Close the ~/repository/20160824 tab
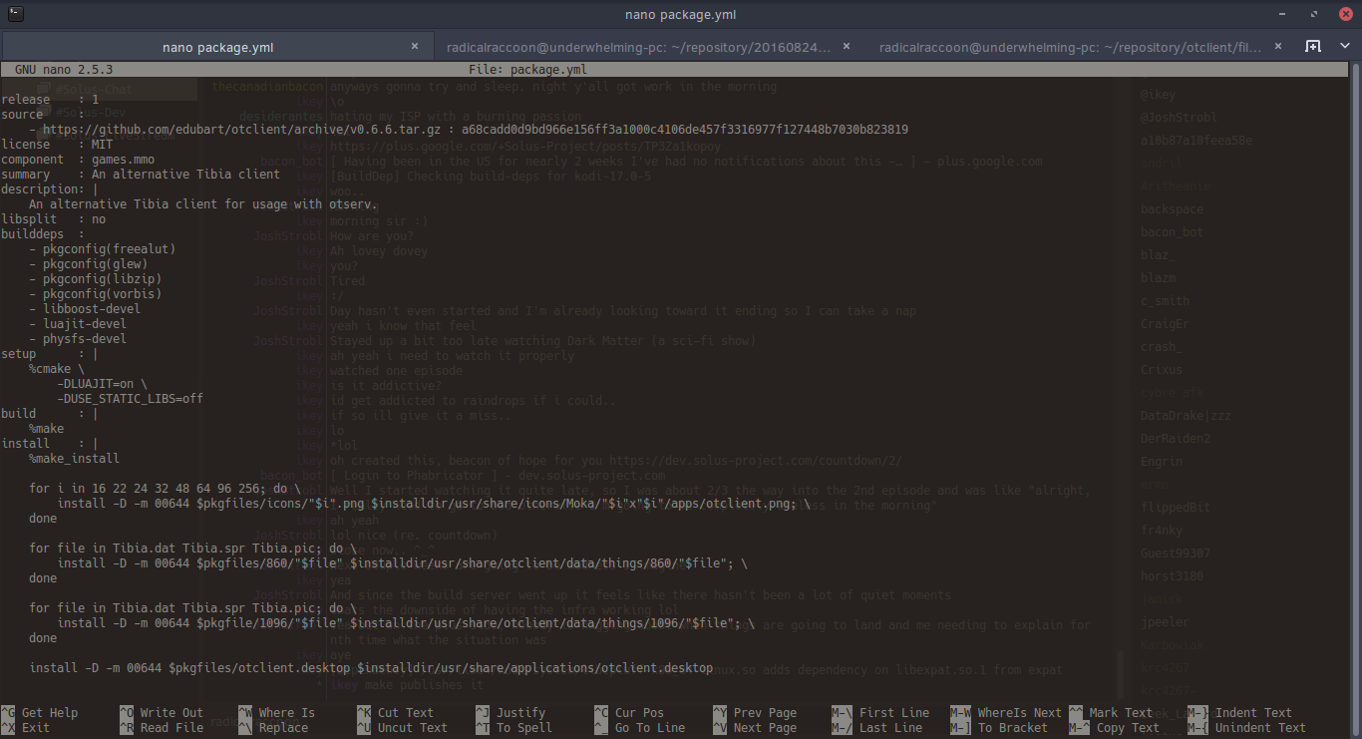 847,46
